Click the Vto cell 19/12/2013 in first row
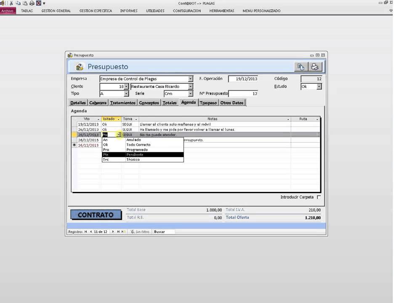394x303 pixels. click(88, 125)
